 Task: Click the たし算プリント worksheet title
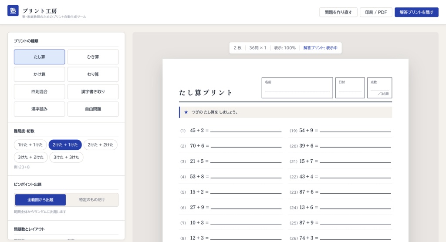[x=206, y=92]
